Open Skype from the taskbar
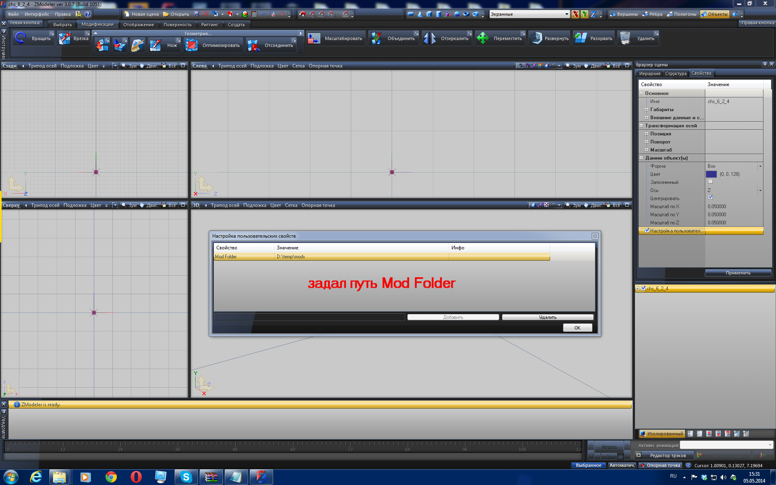 186,477
